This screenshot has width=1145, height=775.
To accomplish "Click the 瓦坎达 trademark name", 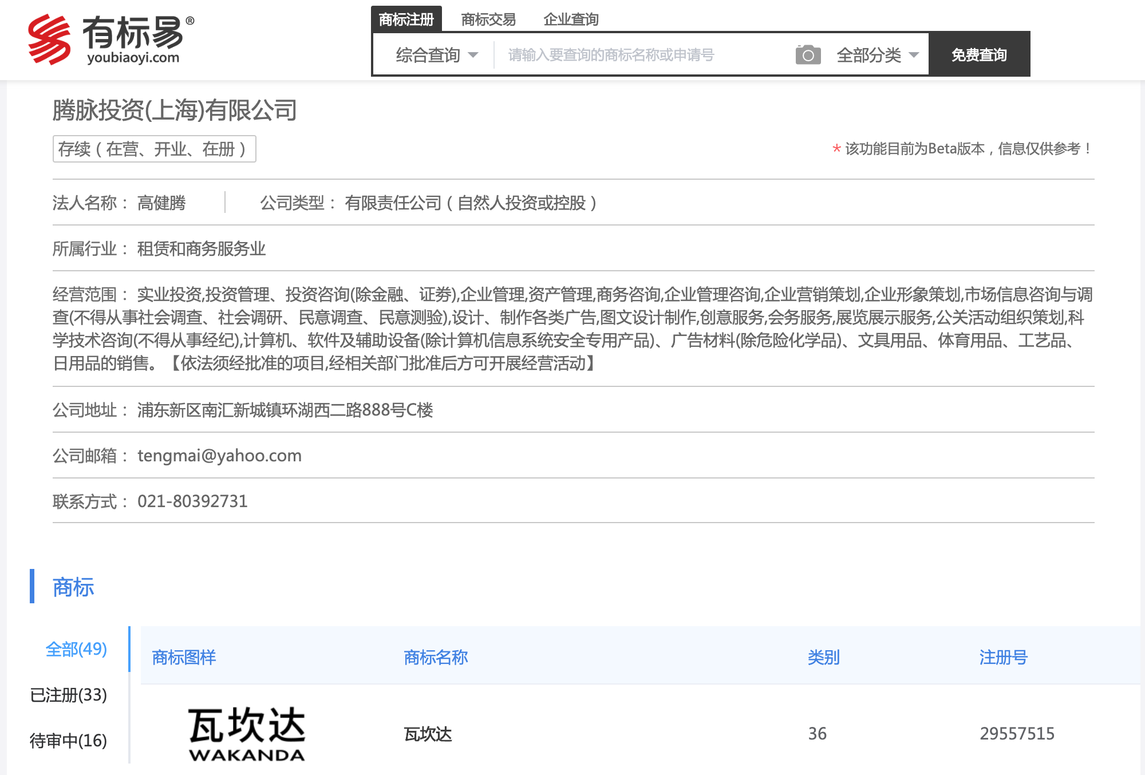I will click(428, 734).
